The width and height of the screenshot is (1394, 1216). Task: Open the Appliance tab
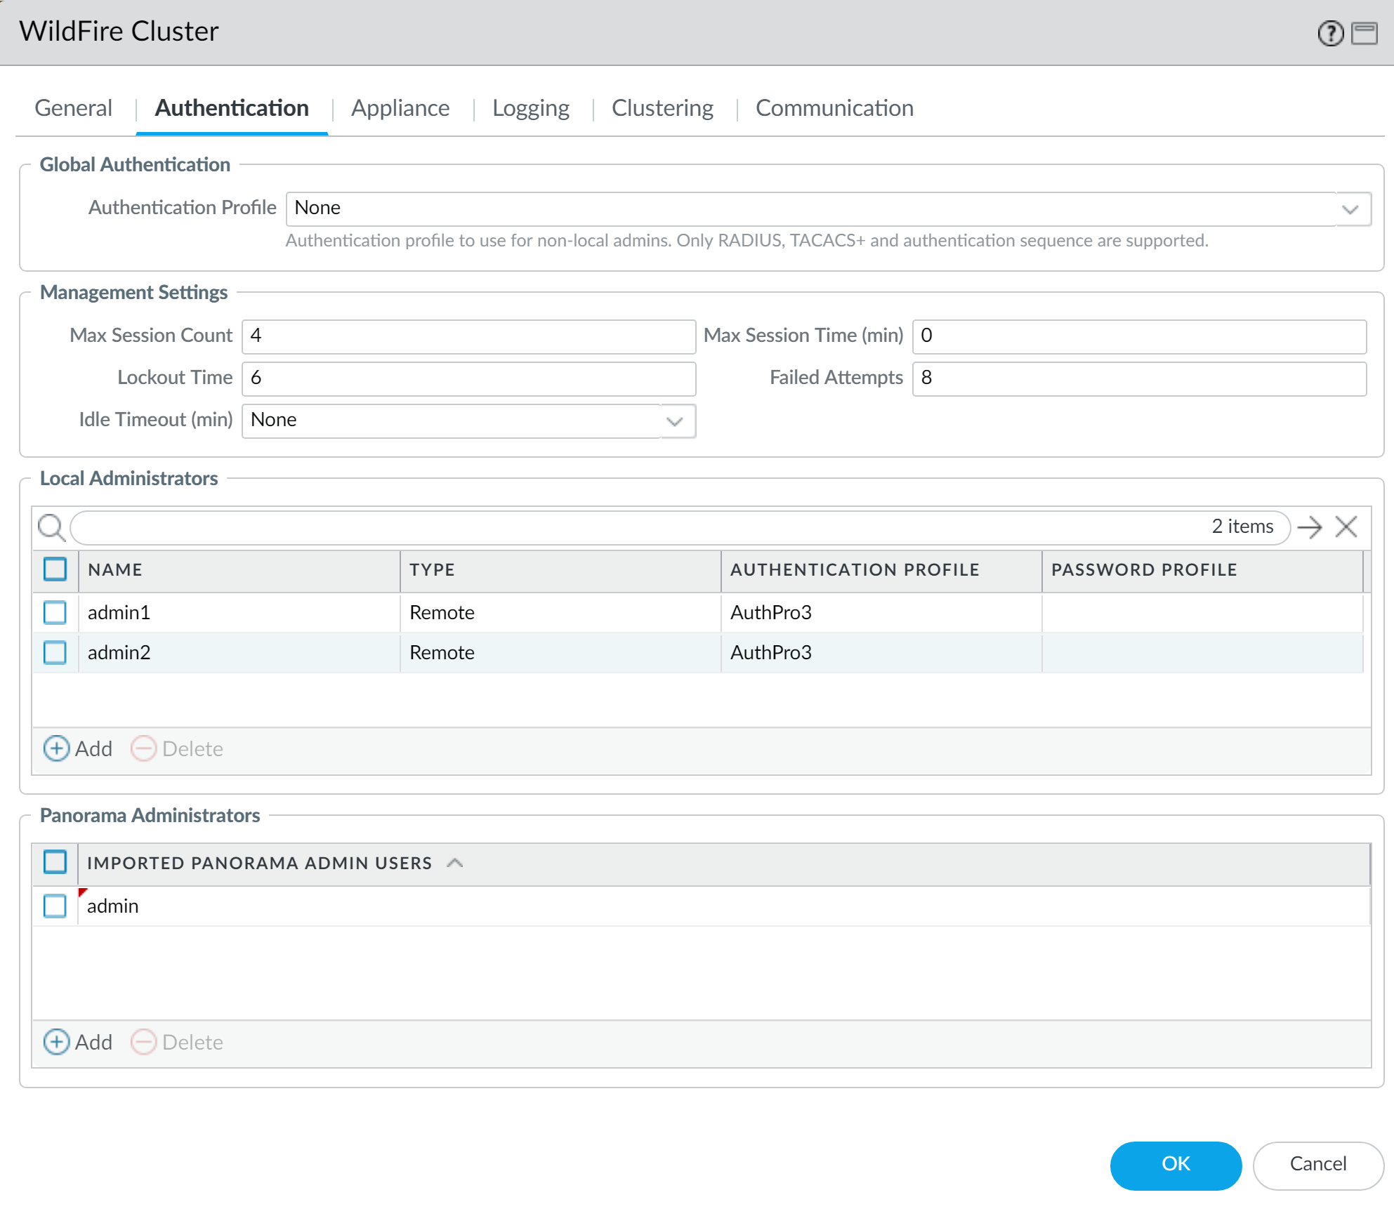pyautogui.click(x=400, y=108)
